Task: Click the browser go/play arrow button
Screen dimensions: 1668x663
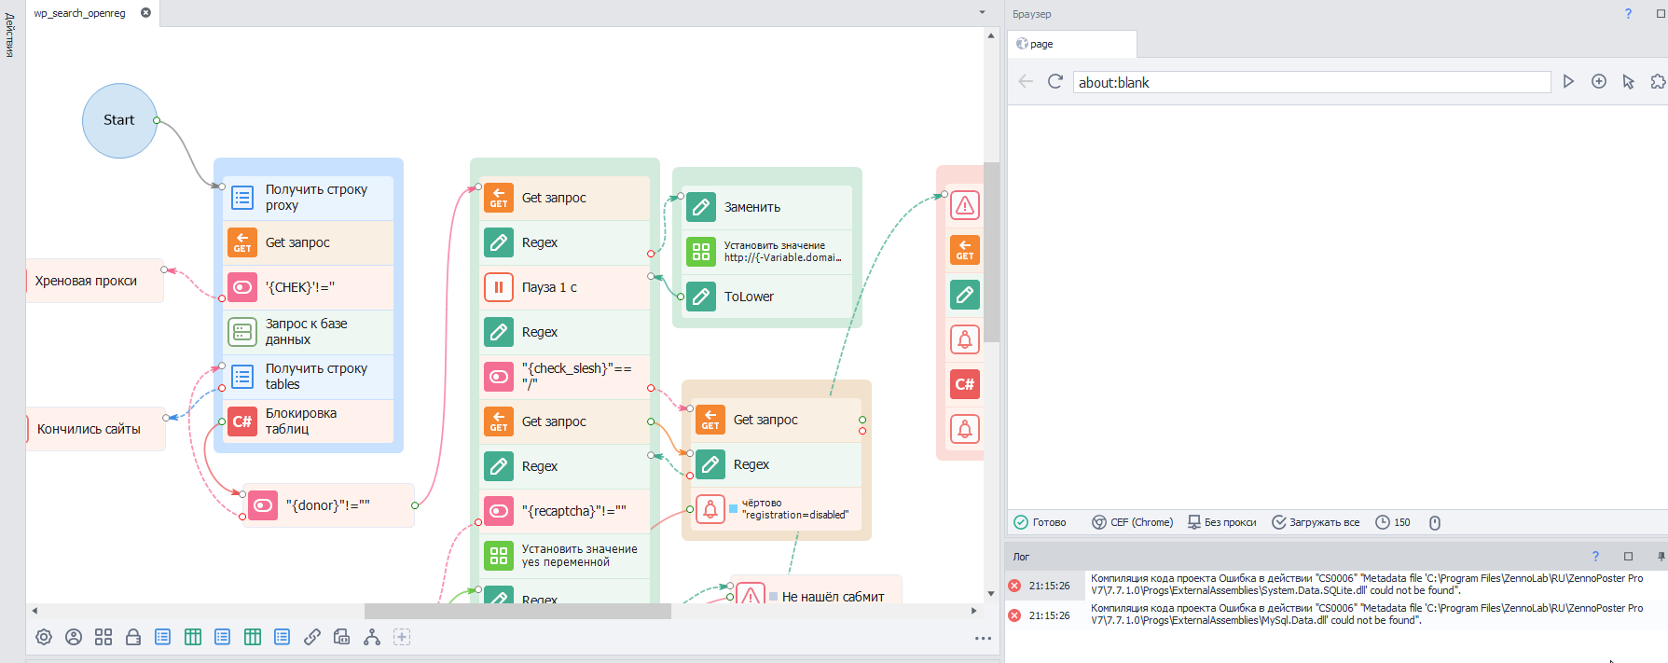Action: (1568, 82)
